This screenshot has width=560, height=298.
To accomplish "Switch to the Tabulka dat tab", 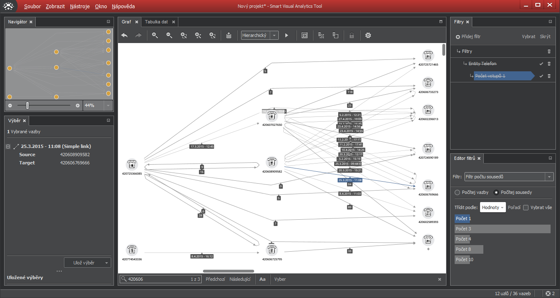I will coord(156,22).
